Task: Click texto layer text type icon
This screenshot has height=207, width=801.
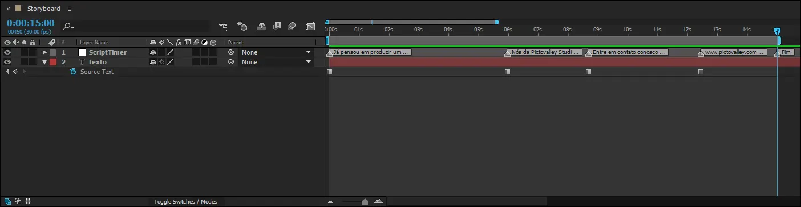Action: 82,62
